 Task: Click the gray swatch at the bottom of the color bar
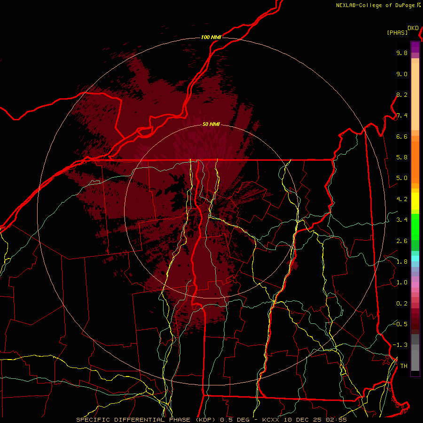pos(415,360)
